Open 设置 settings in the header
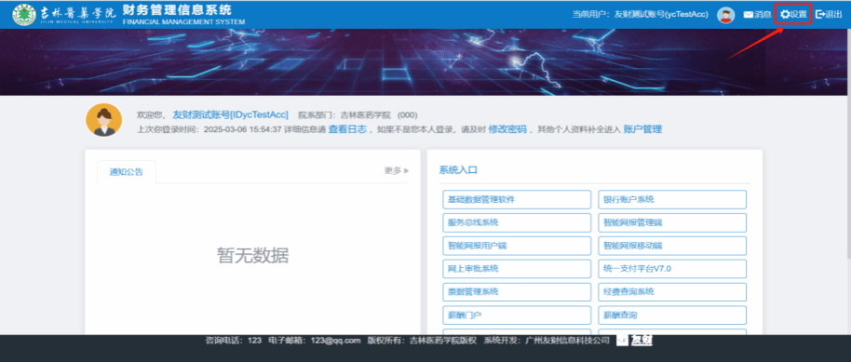The height and width of the screenshot is (362, 851). [793, 15]
